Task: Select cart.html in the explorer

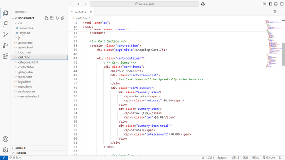Action: pos(39,57)
